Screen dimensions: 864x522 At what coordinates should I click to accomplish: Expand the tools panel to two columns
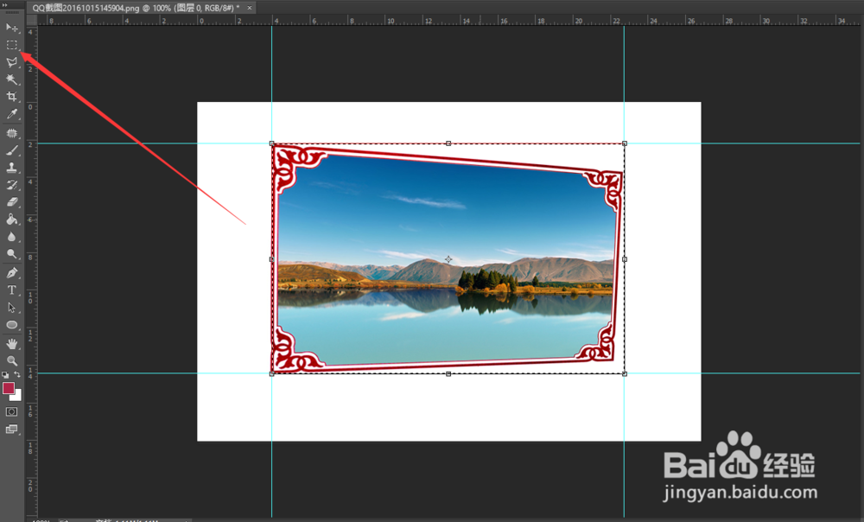point(5,4)
